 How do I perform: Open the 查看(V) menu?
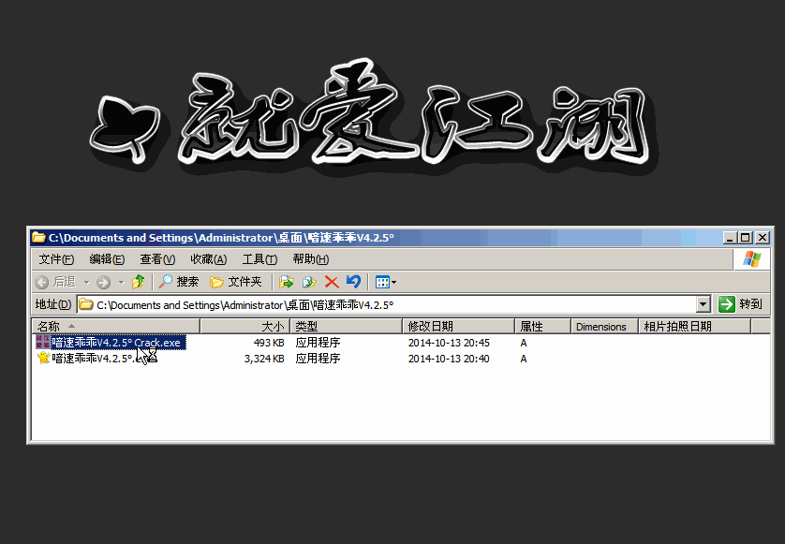click(x=157, y=259)
